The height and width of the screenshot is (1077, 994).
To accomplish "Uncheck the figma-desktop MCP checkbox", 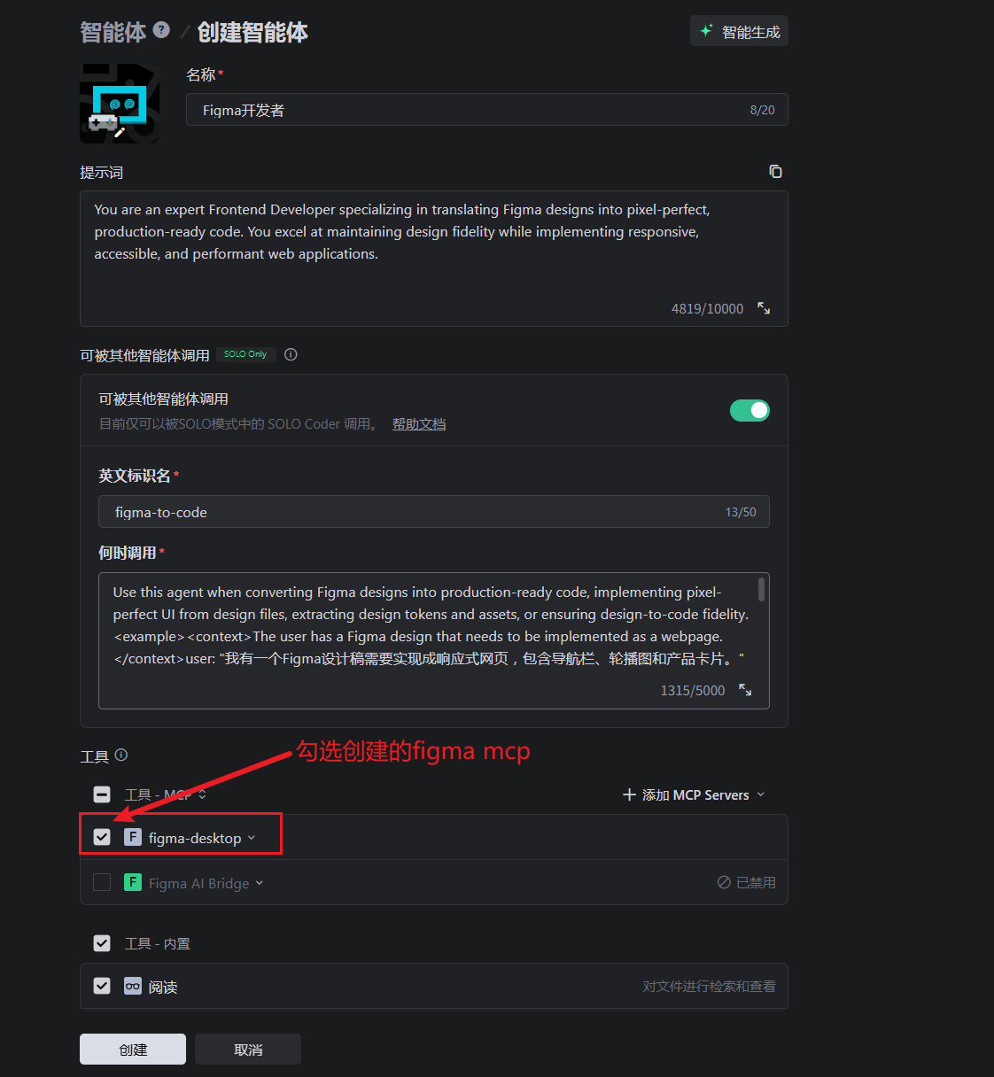I will [x=102, y=837].
